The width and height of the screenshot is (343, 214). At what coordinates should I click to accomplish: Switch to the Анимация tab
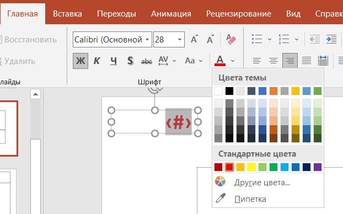pos(171,14)
